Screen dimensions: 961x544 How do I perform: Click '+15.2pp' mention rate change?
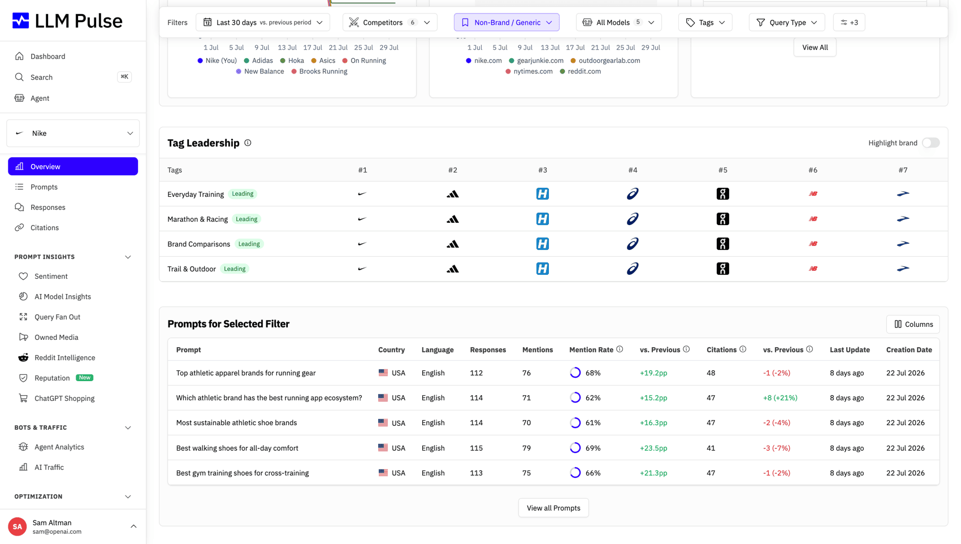[653, 398]
